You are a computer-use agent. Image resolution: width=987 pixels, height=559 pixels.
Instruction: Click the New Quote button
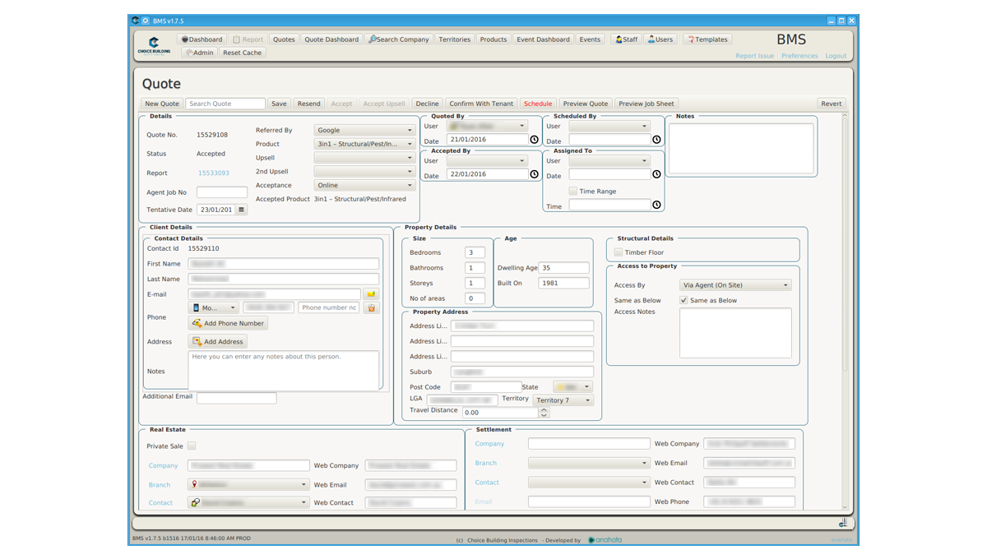[x=162, y=104]
